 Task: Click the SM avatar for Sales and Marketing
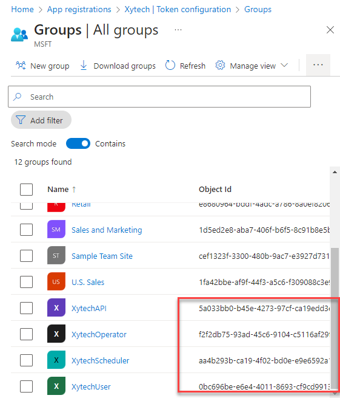pos(56,229)
